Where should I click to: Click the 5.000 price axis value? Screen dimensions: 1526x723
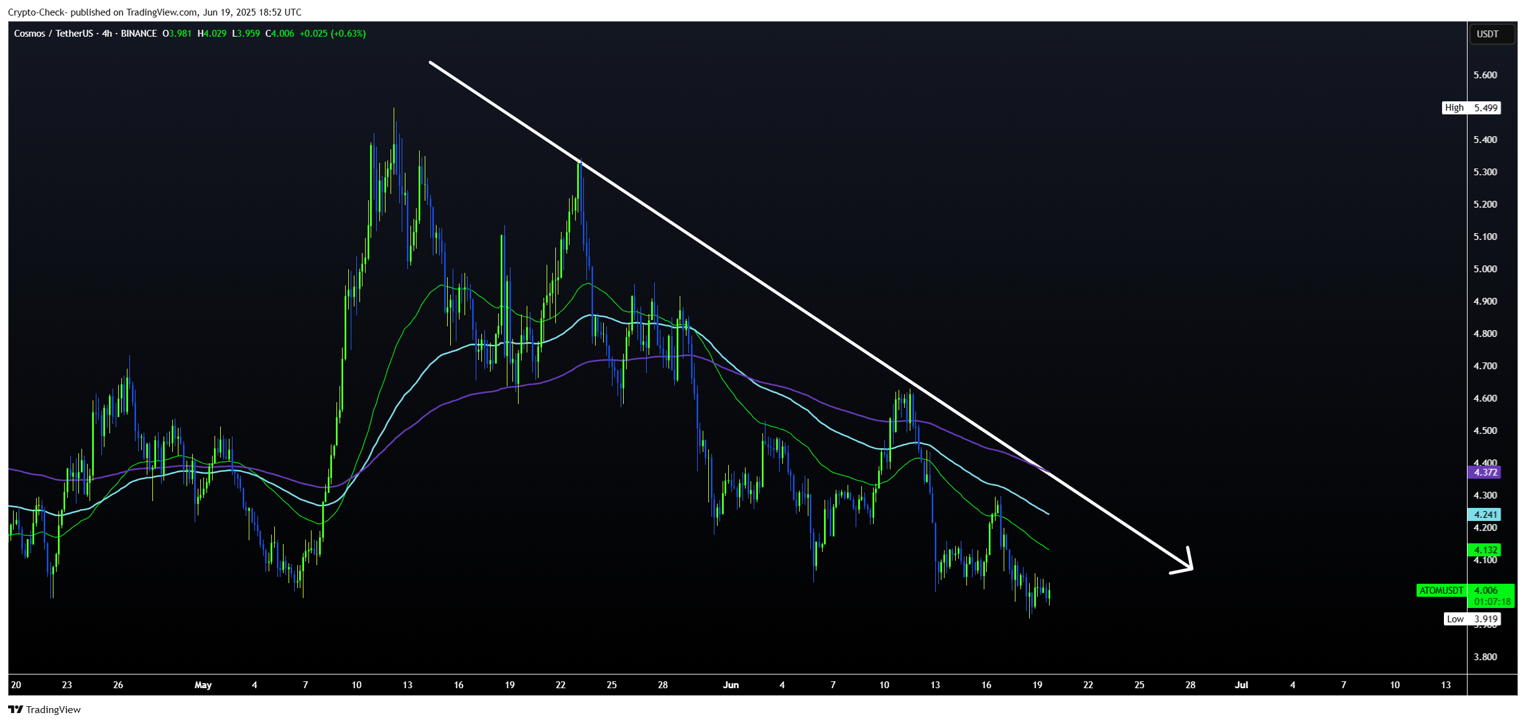click(x=1486, y=269)
